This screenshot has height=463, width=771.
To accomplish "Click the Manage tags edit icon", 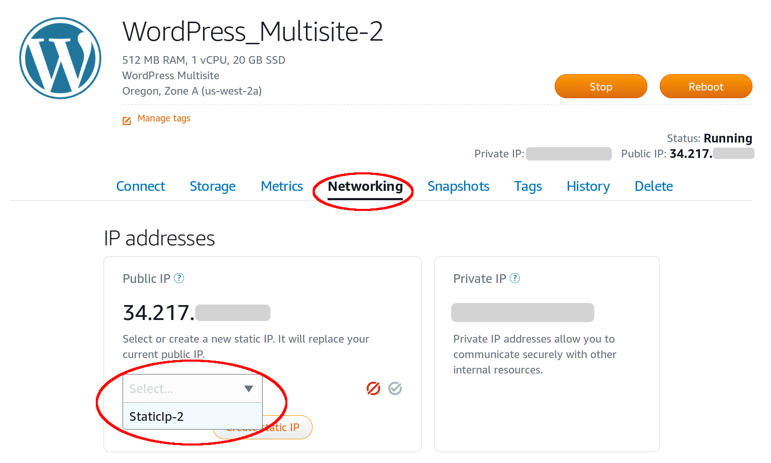I will click(x=127, y=121).
